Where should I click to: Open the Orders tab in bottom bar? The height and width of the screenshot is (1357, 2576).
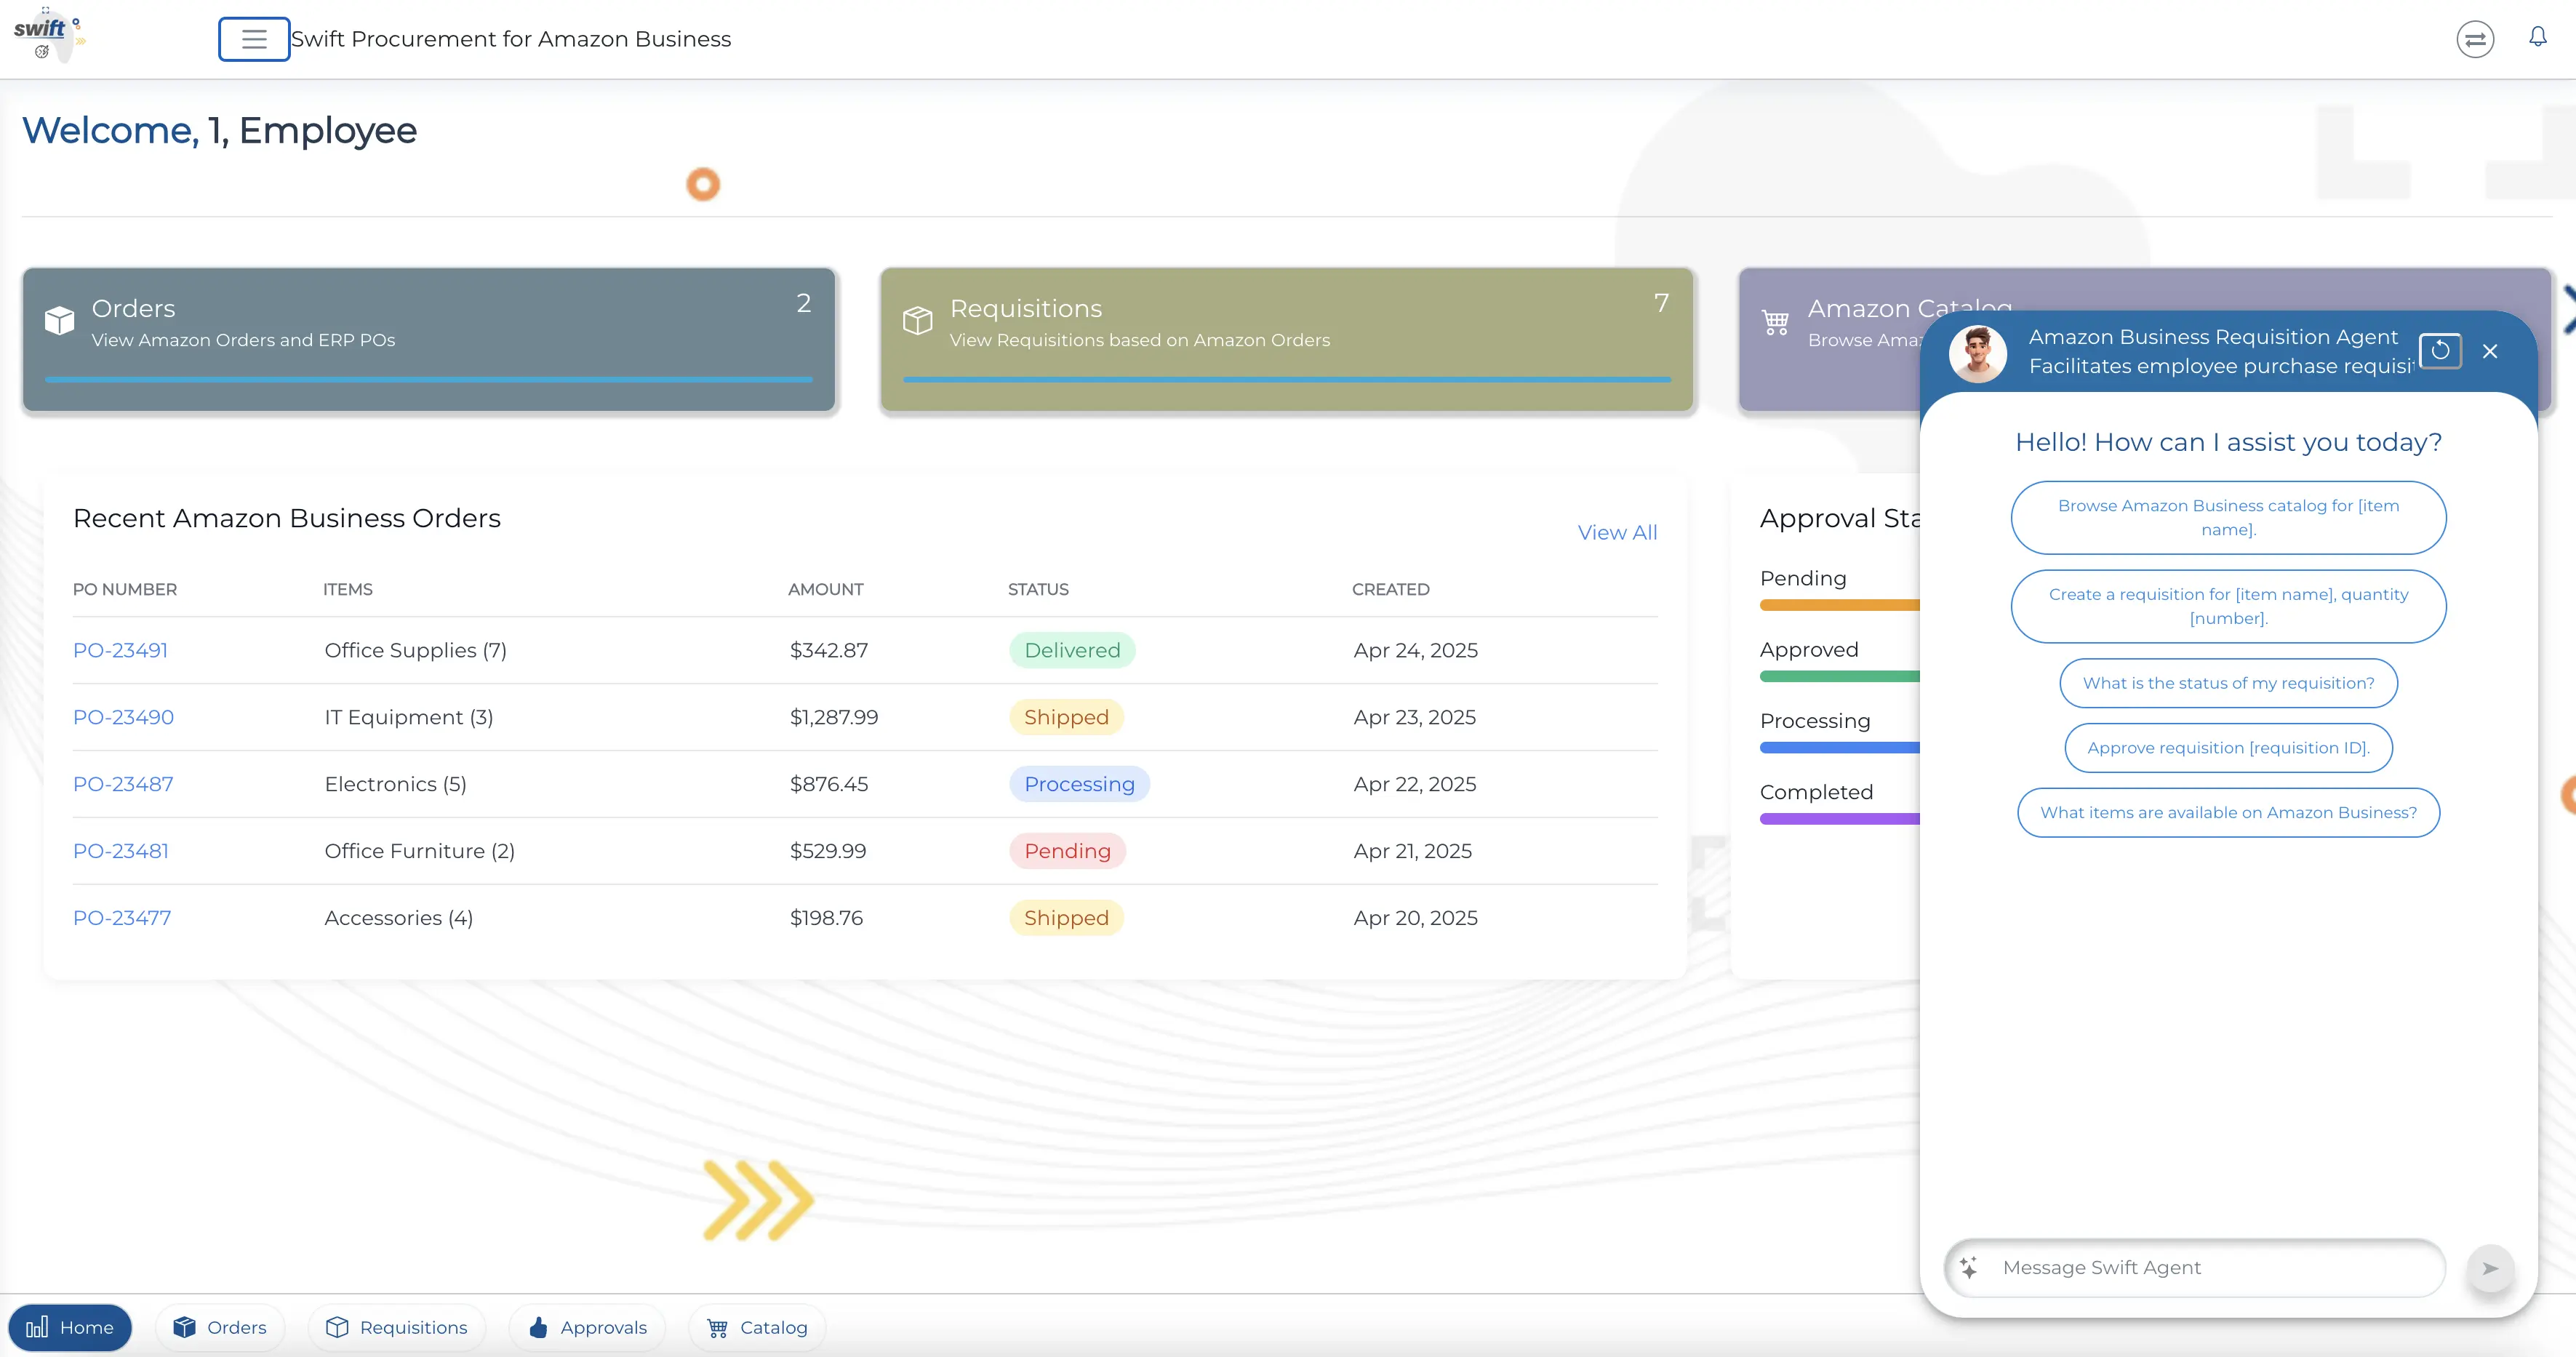(x=220, y=1327)
